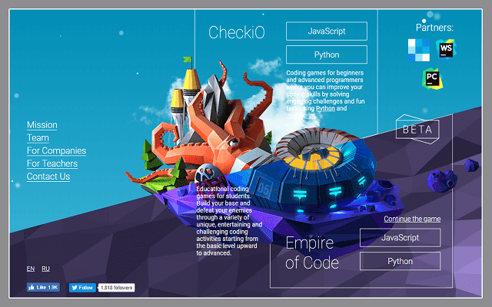
Task: Open the PyCharm partner logo
Action: [432, 78]
